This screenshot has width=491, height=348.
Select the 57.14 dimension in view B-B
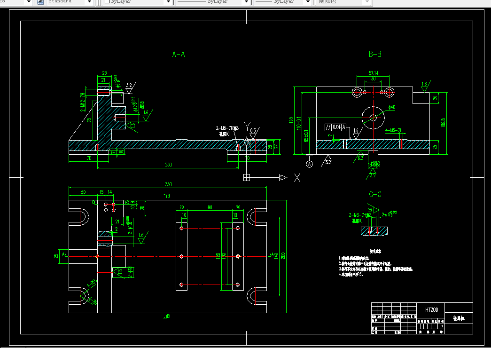click(373, 73)
